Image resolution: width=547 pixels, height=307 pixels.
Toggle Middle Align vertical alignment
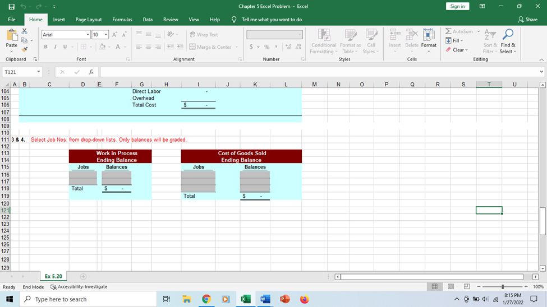click(x=149, y=35)
